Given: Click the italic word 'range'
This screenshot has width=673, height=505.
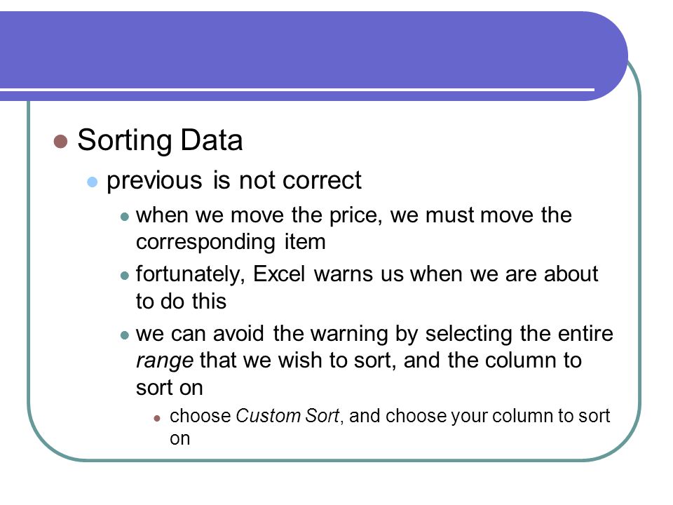Looking at the screenshot, I should 164,361.
